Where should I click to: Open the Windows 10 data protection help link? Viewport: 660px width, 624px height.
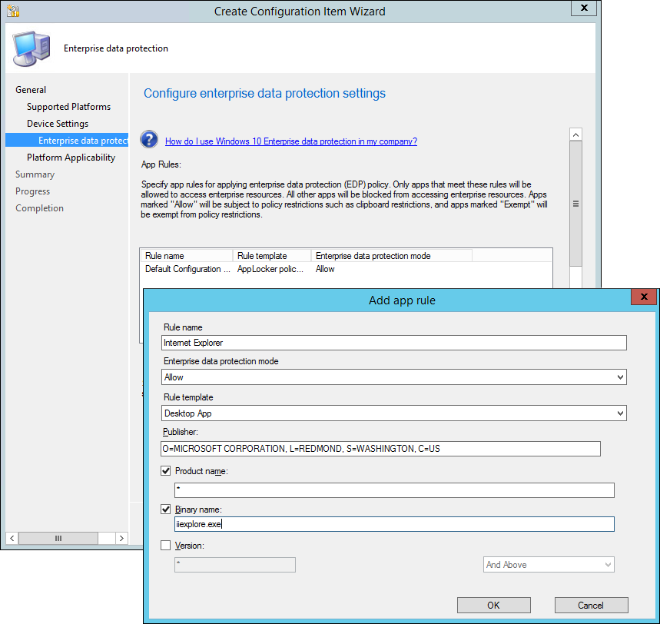click(x=290, y=141)
